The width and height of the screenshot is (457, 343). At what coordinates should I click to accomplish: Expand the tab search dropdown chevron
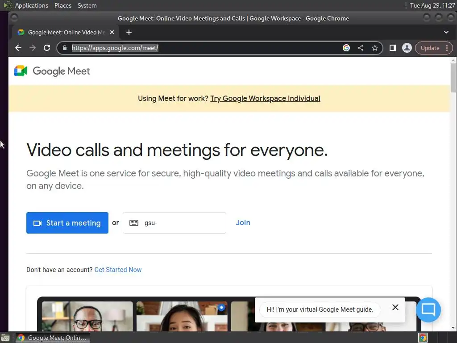tap(446, 32)
